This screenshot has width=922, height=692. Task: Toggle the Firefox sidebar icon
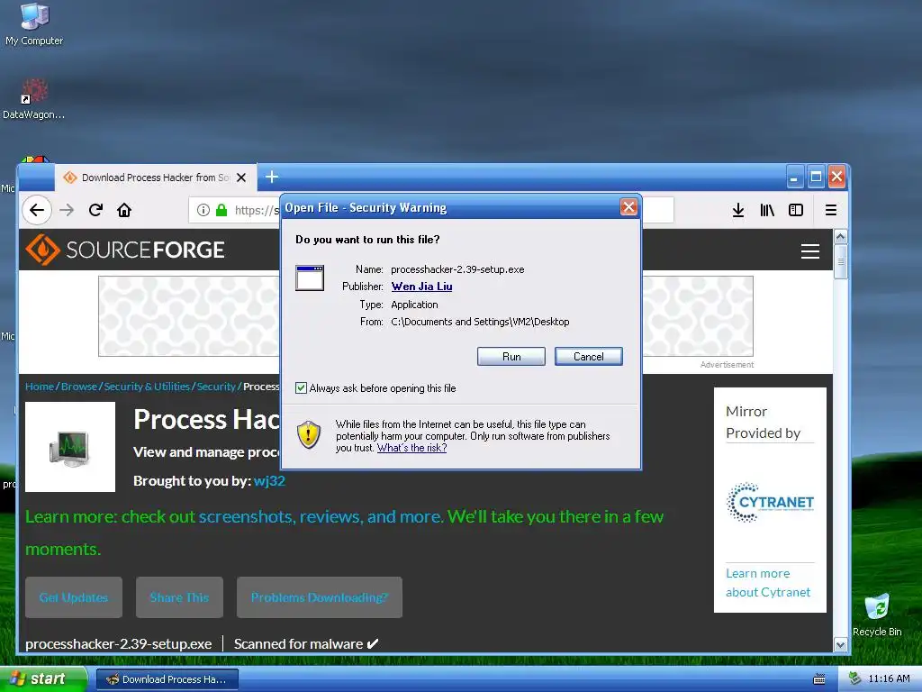[796, 210]
